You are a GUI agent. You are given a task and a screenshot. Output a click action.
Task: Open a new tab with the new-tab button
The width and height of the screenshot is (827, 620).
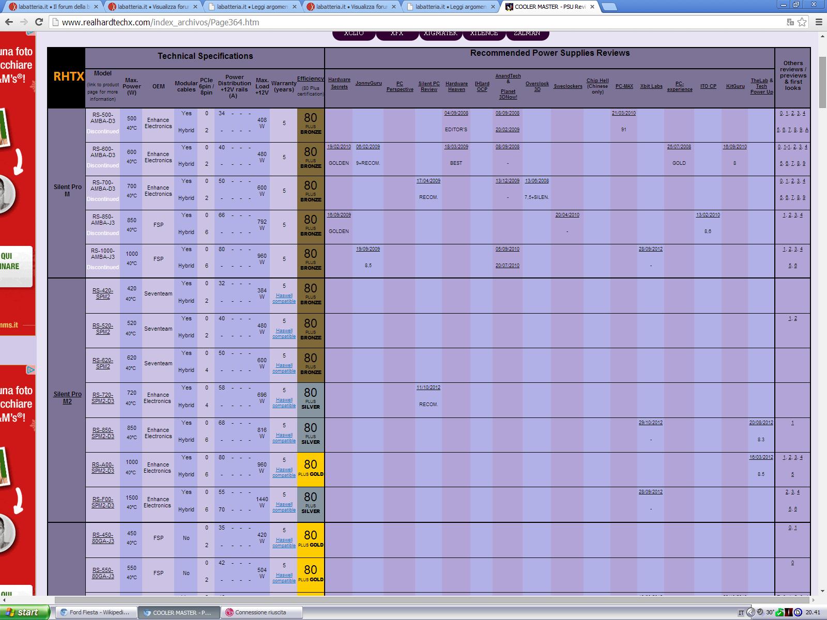pyautogui.click(x=609, y=7)
